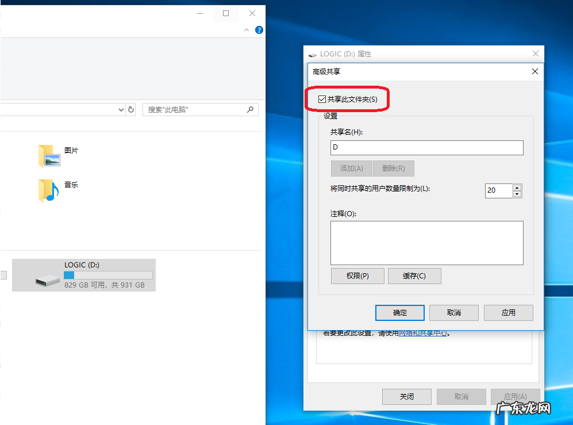The image size is (573, 425).
Task: Increase the user limit with the up arrow
Action: click(517, 187)
